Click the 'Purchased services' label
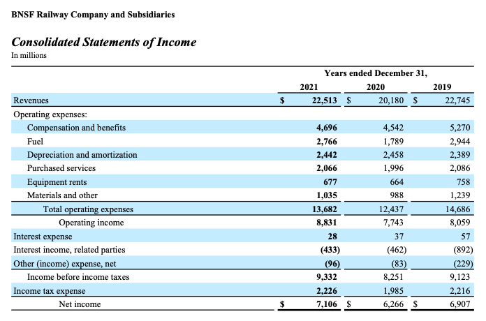This screenshot has height=321, width=486. tap(61, 168)
